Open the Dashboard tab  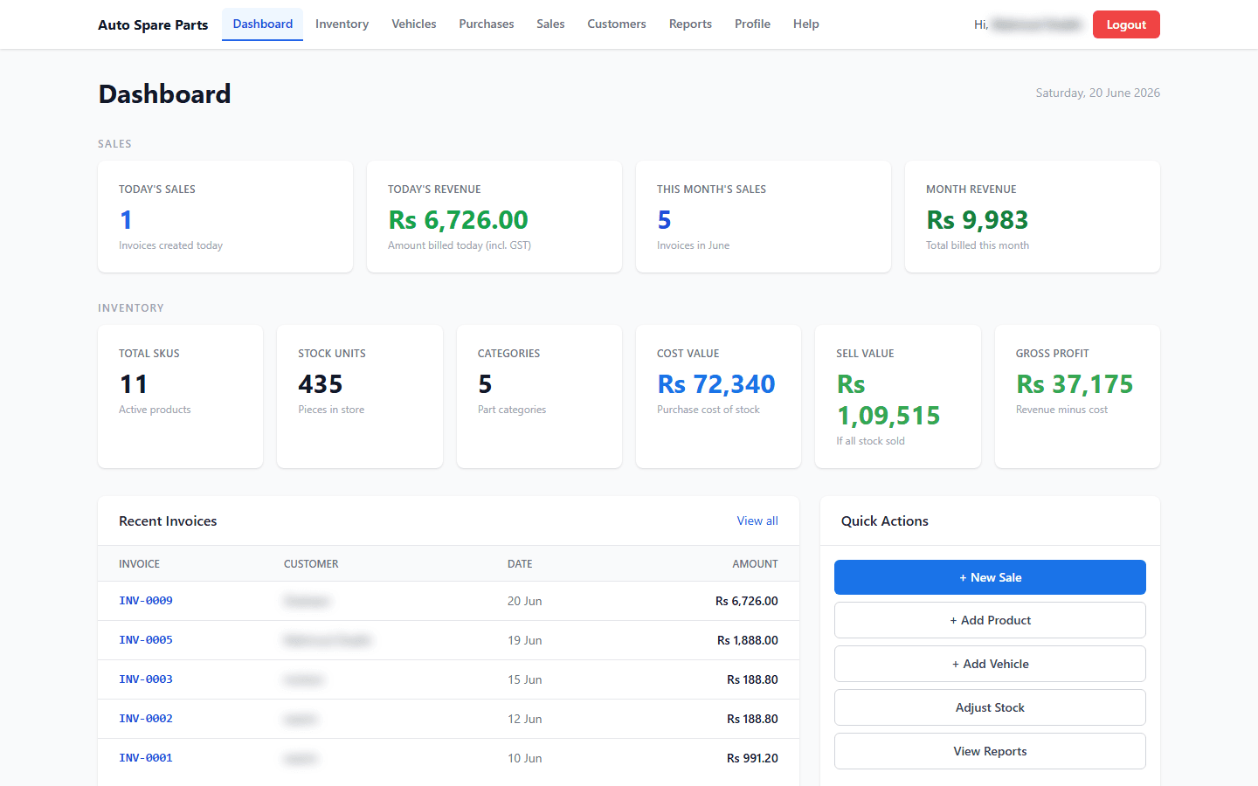coord(262,24)
